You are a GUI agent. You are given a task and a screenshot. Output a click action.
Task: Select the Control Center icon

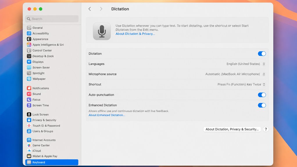pos(29,50)
